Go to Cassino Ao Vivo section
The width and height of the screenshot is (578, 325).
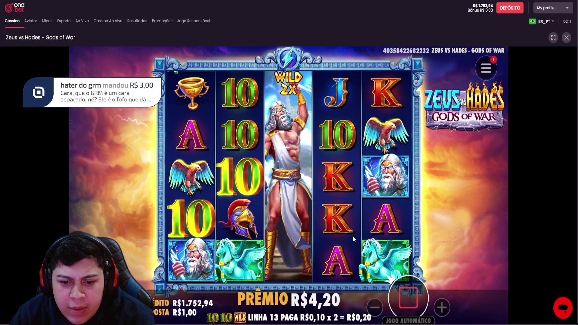pos(108,21)
